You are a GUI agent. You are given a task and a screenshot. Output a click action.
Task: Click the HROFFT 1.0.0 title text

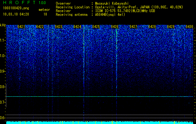pyautogui.click(x=24, y=2)
